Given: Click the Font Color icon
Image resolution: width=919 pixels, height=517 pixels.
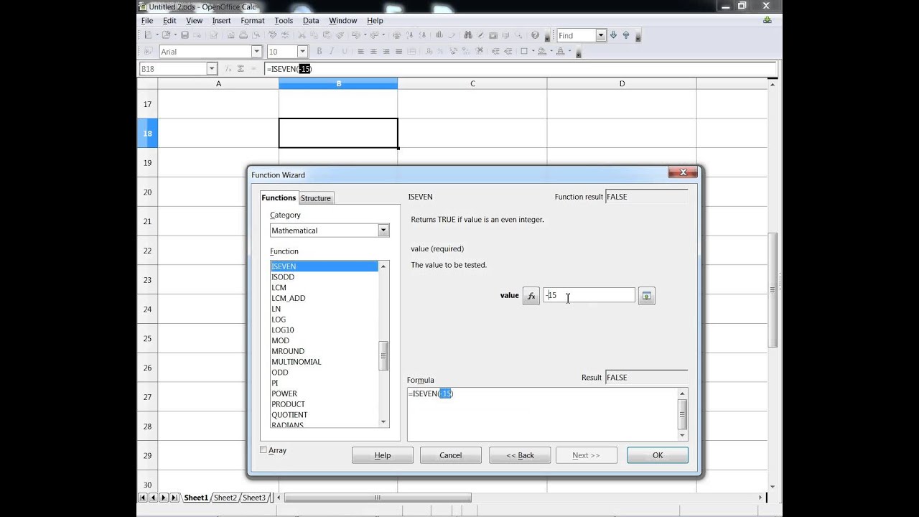Looking at the screenshot, I should pyautogui.click(x=561, y=51).
